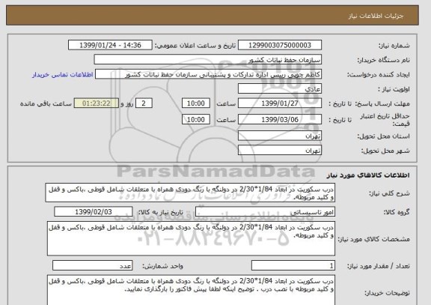Click the unit of measure field عدد

pyautogui.click(x=92, y=265)
